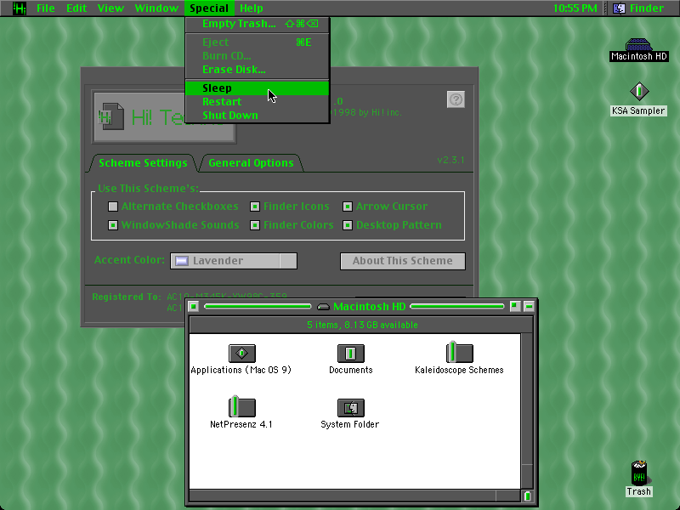The image size is (680, 510).
Task: Click the disk proxy icon in Macintosh HD title
Action: pos(323,307)
